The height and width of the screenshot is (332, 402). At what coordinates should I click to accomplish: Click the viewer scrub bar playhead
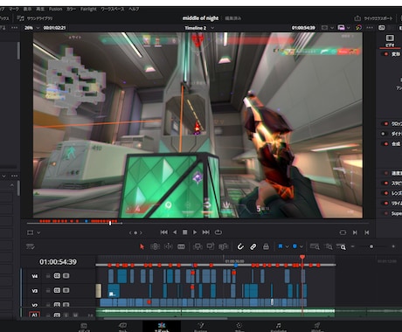point(110,223)
